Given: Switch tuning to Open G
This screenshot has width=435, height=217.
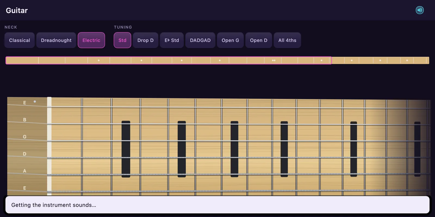Looking at the screenshot, I should pos(230,40).
